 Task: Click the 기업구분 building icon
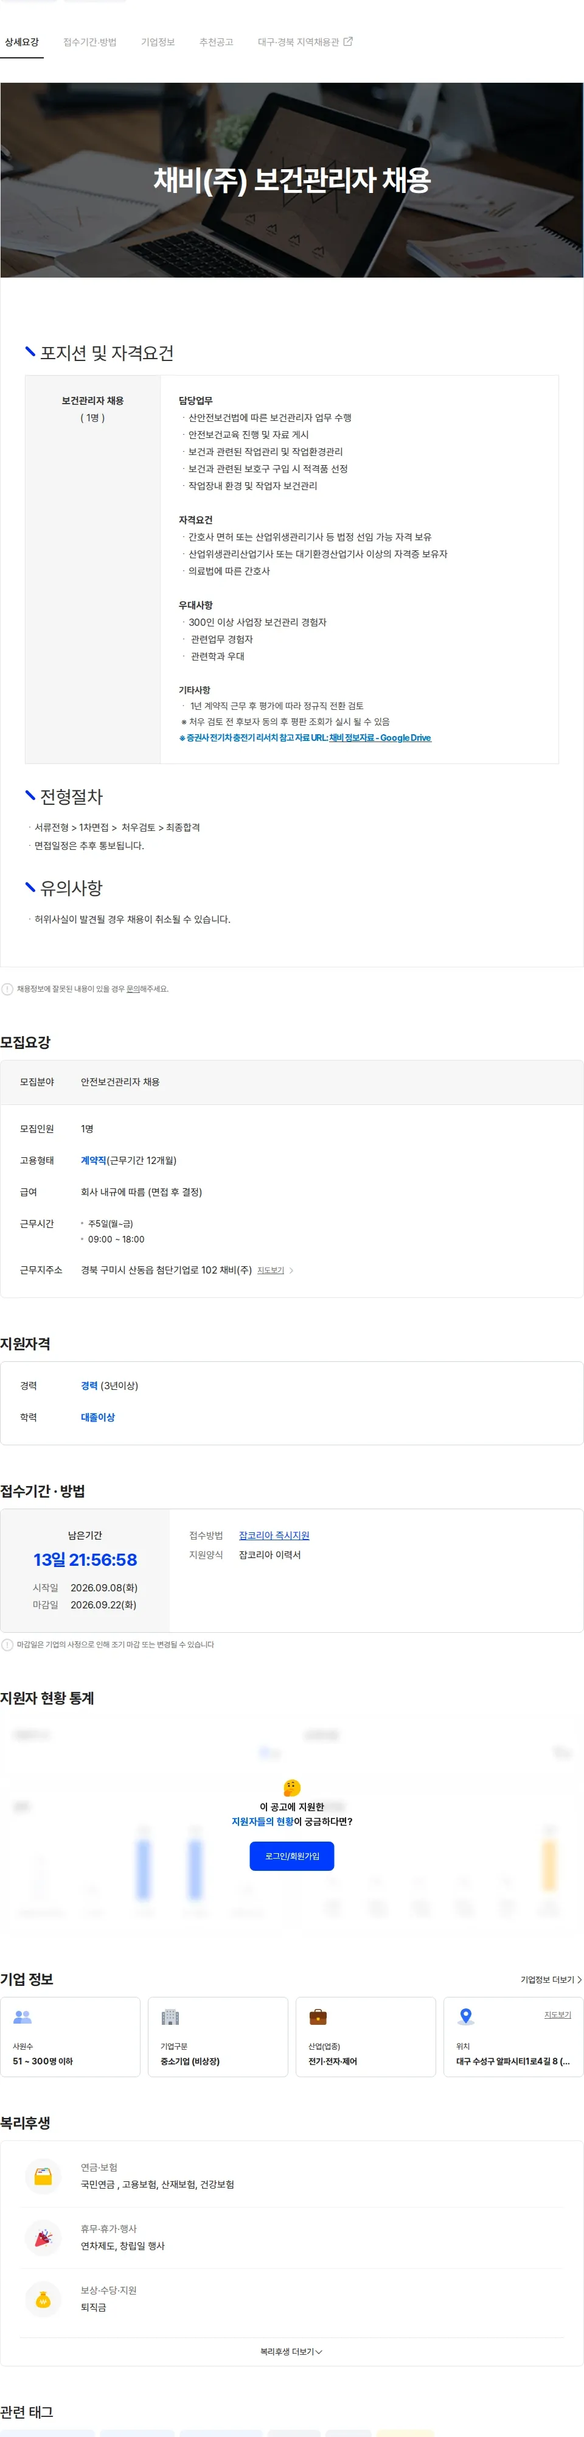pyautogui.click(x=170, y=2017)
